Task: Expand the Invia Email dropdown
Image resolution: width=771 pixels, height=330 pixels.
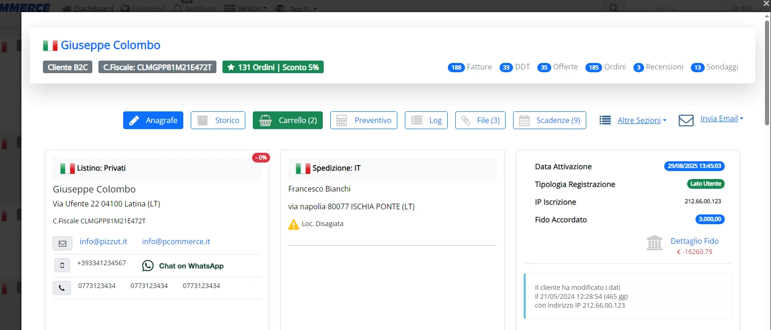Action: click(722, 118)
